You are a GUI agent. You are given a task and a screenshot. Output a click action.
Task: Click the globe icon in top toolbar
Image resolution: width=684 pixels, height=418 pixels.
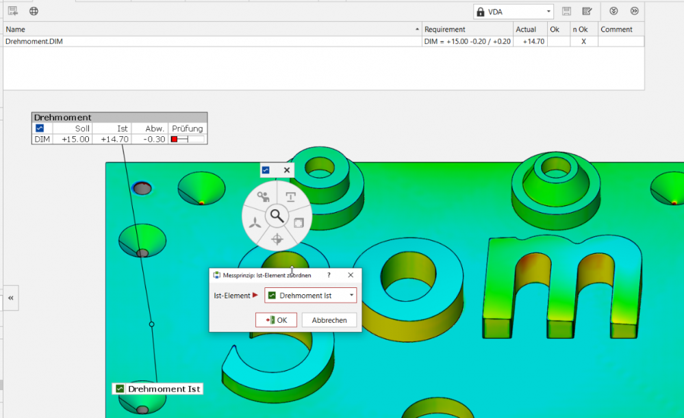[34, 11]
